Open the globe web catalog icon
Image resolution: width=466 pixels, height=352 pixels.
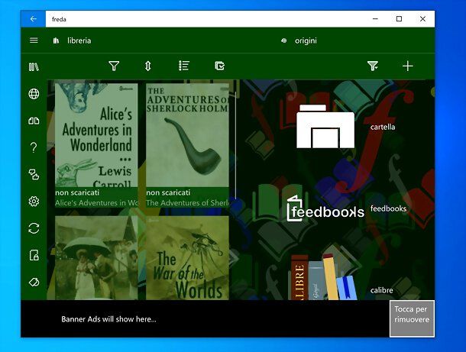tap(34, 94)
